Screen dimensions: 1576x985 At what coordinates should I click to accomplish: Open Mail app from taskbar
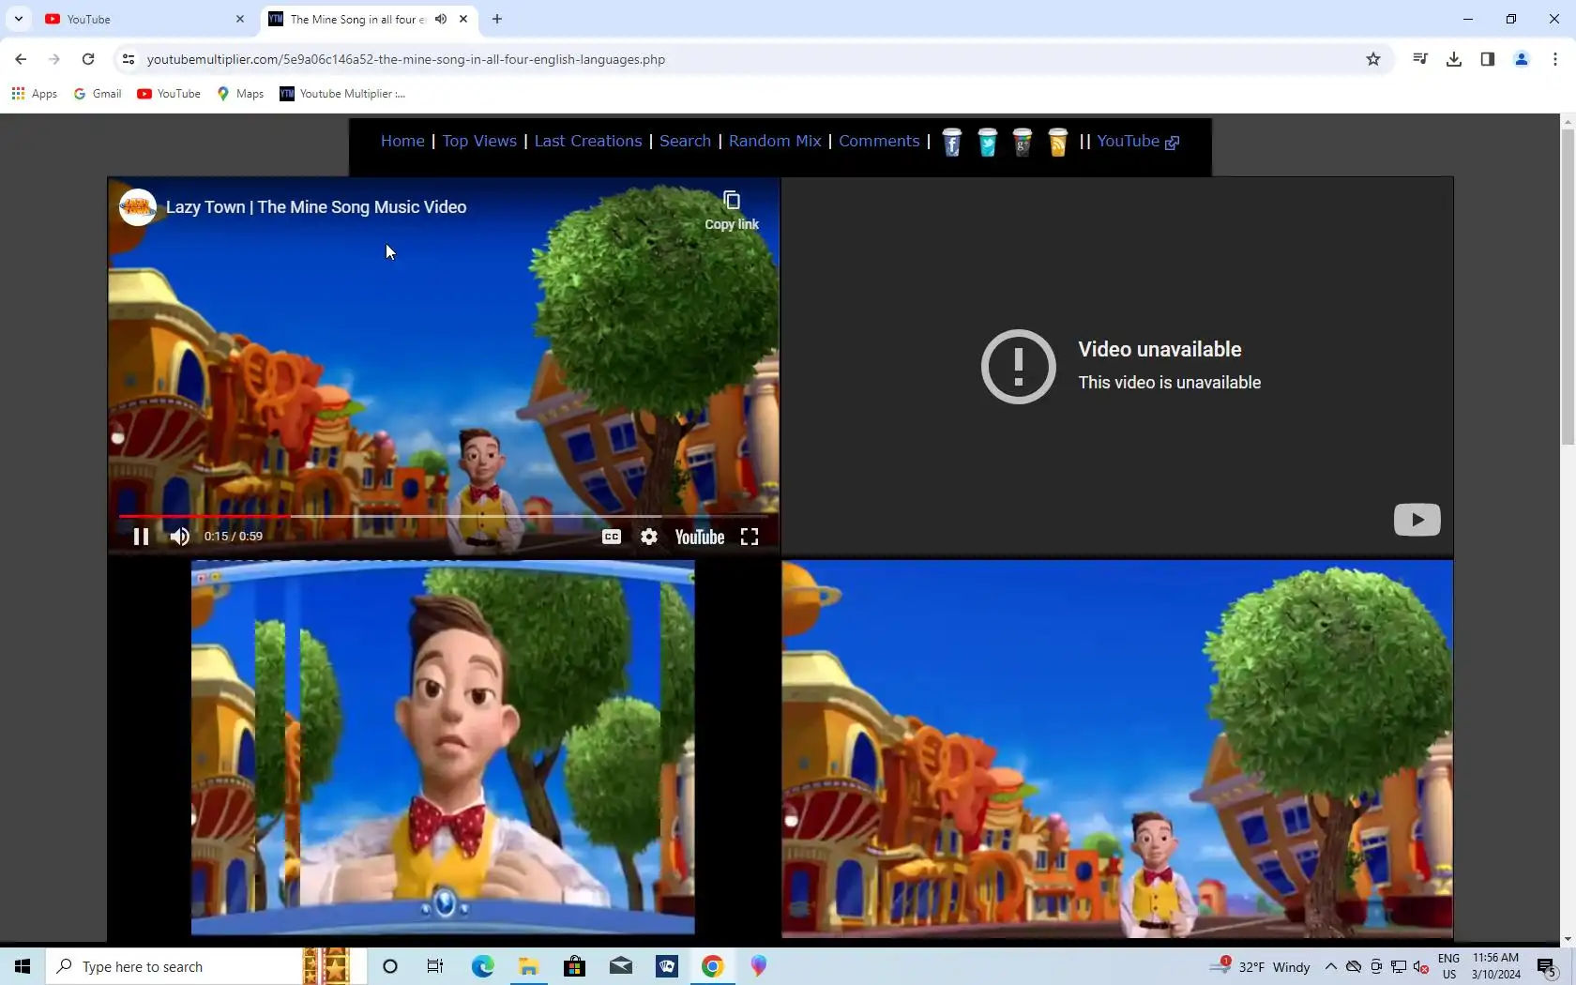tap(621, 966)
